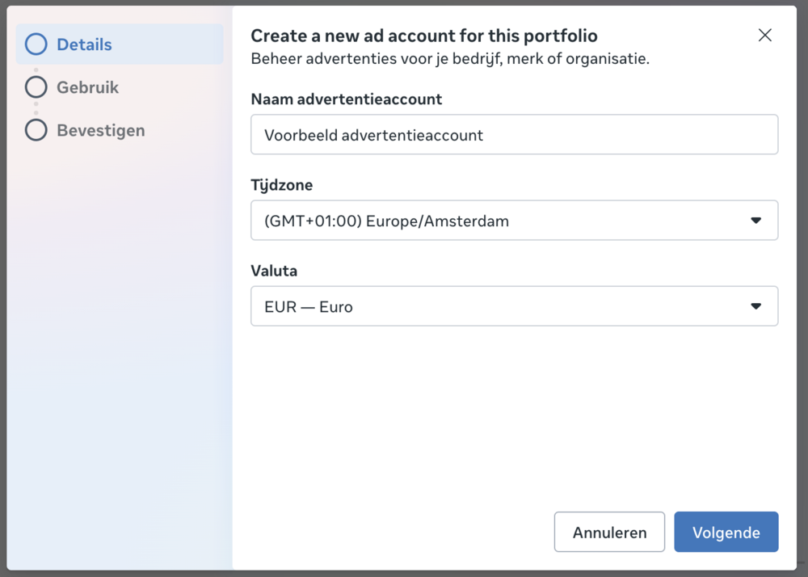808x577 pixels.
Task: Click the Tijdzone dropdown arrow icon
Action: [755, 221]
